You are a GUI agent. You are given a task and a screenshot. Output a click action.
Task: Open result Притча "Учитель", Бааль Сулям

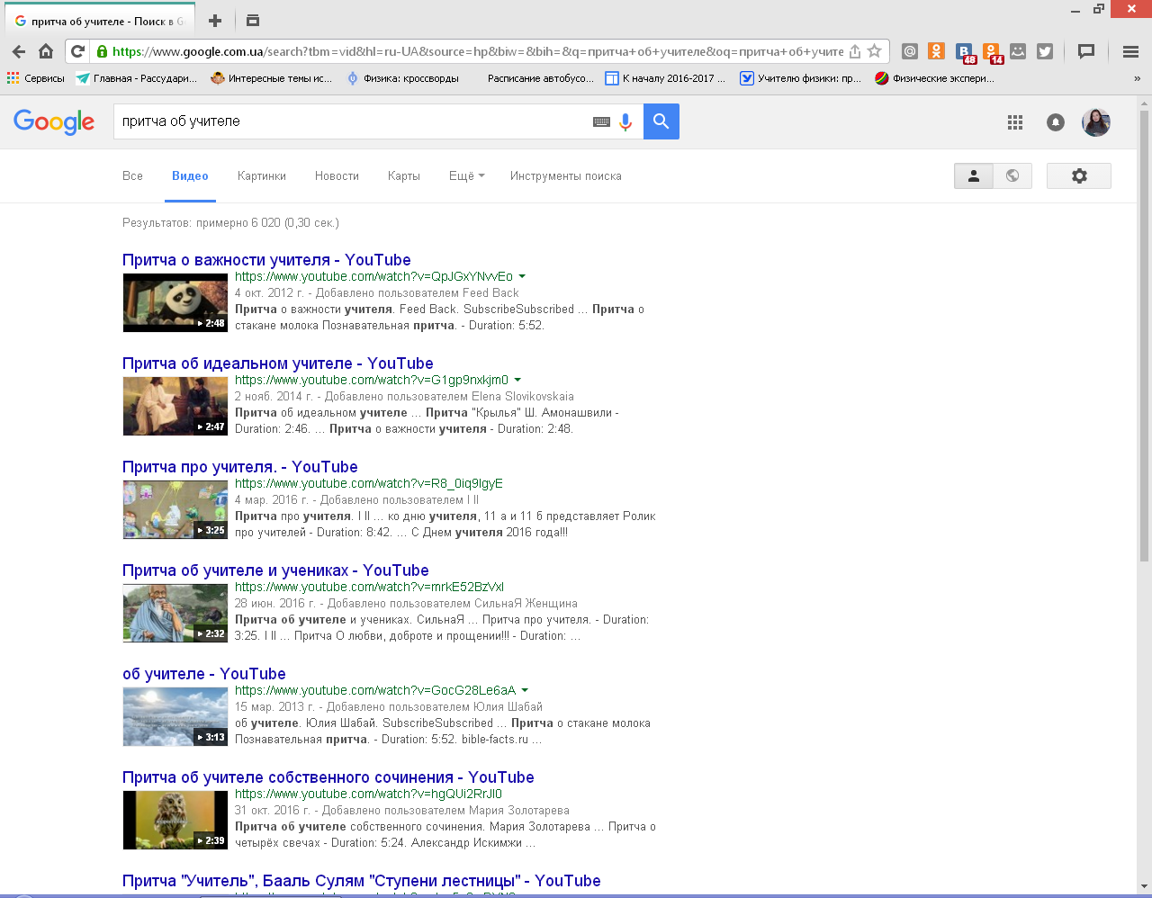point(362,881)
